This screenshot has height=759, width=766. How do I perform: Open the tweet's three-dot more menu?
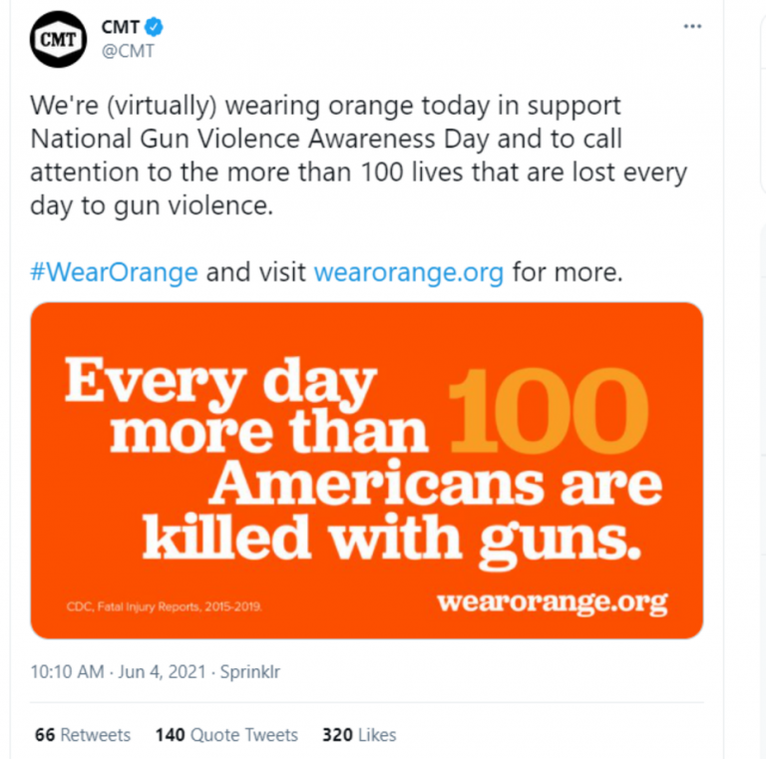692,26
